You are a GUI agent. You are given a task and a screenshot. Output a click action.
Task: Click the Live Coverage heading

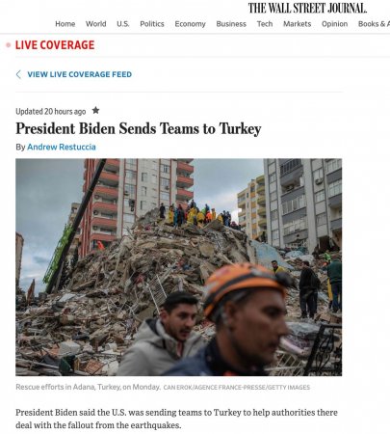pyautogui.click(x=55, y=45)
